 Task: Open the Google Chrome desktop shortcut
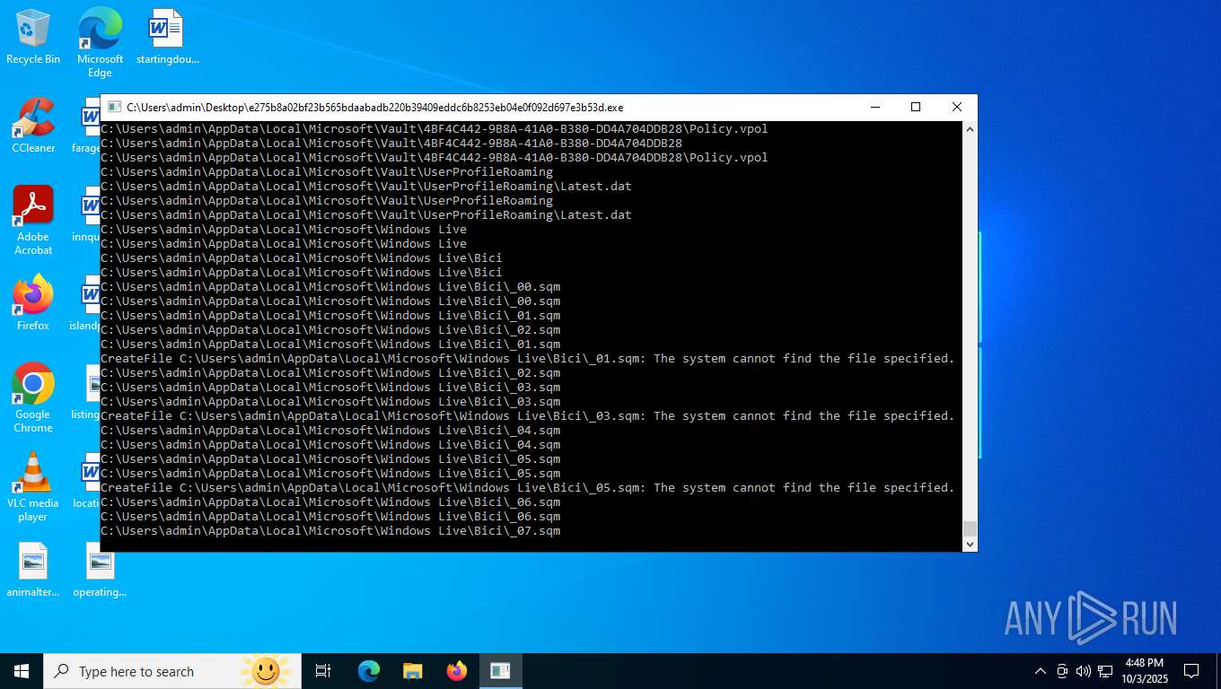(x=33, y=398)
